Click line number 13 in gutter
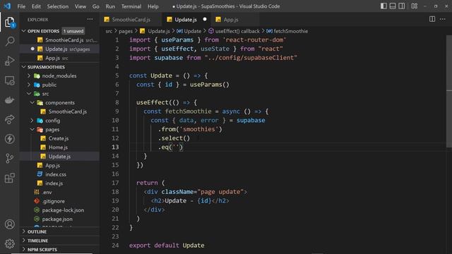 115,147
